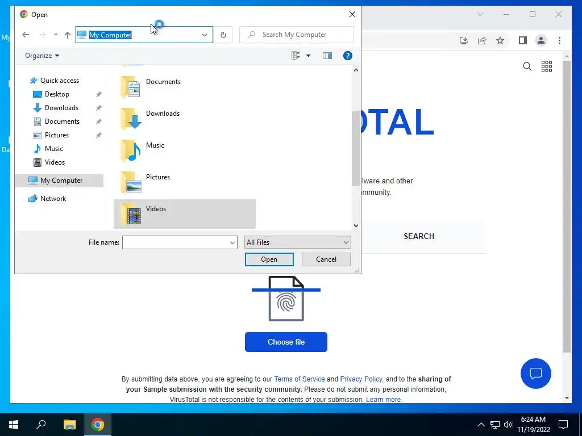Open Chrome three-dot menu
Image resolution: width=582 pixels, height=436 pixels.
[559, 40]
